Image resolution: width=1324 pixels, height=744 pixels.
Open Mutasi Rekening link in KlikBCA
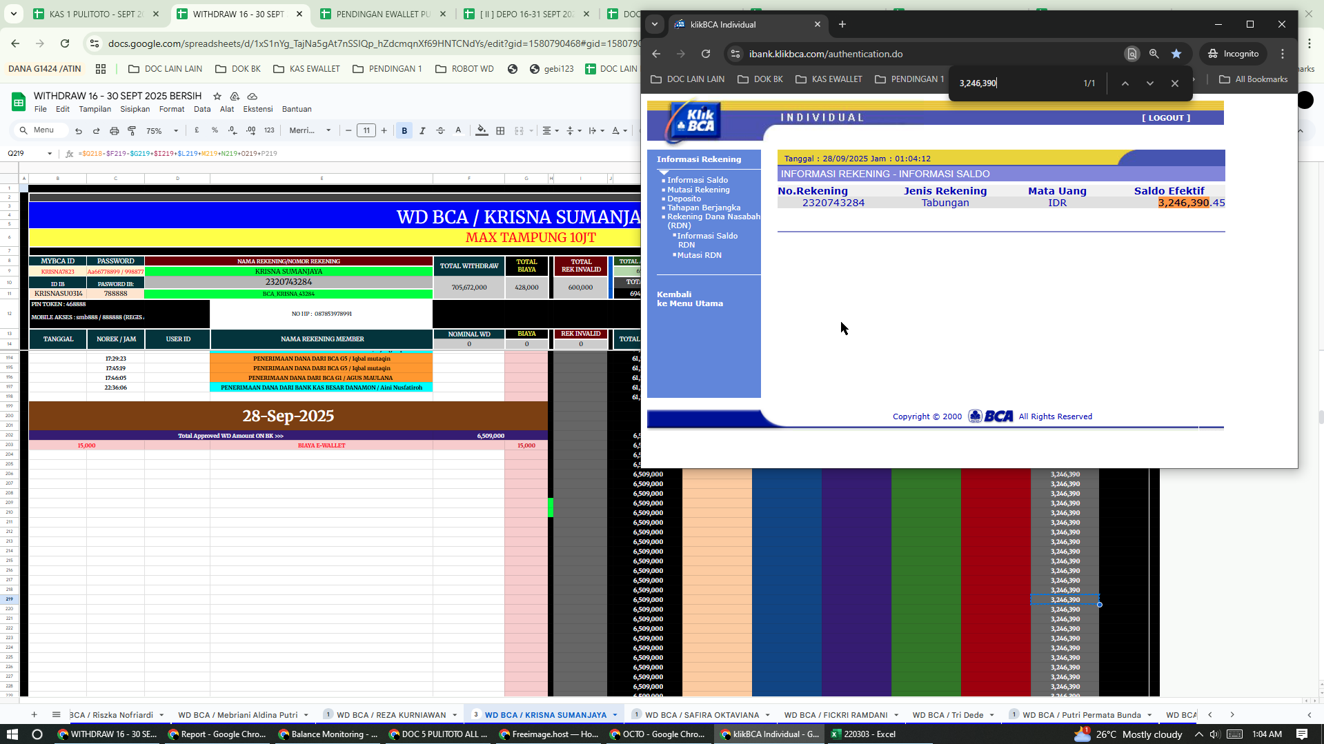click(698, 190)
